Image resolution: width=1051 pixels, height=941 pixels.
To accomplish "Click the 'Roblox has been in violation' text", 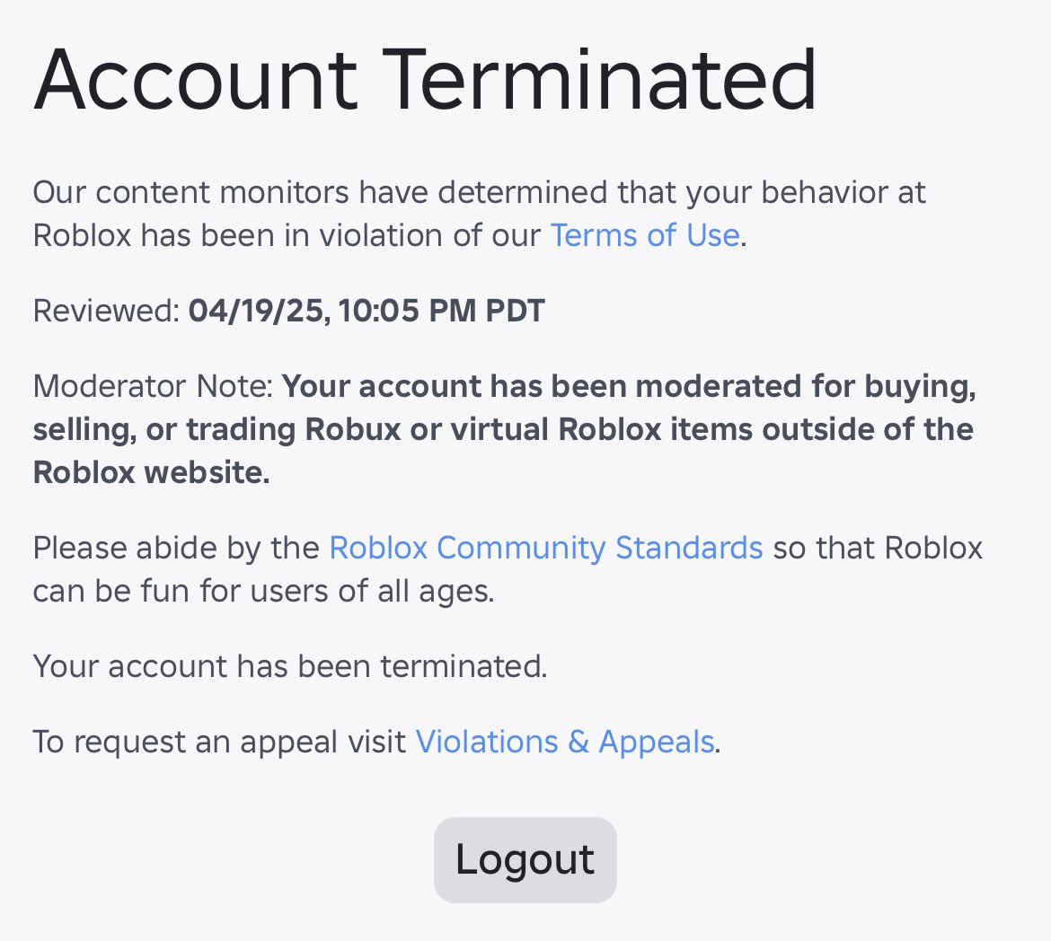I will pyautogui.click(x=287, y=236).
